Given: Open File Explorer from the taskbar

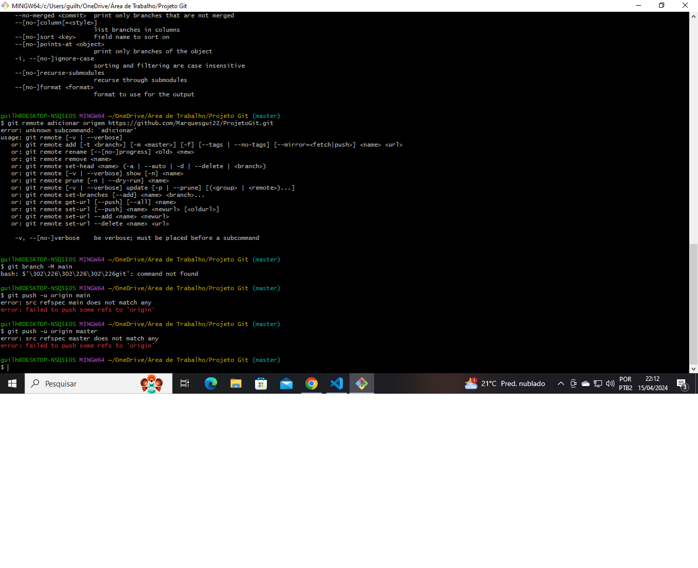Looking at the screenshot, I should 236,383.
